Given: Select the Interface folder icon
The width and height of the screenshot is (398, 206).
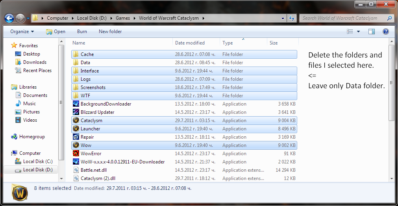Looking at the screenshot, I should [76, 71].
